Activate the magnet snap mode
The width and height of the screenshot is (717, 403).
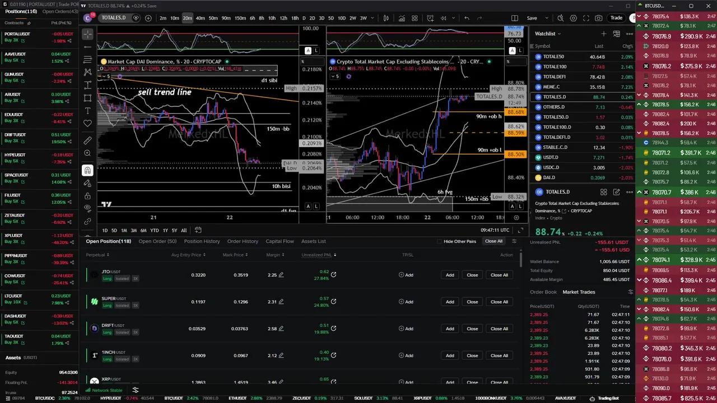pyautogui.click(x=87, y=170)
